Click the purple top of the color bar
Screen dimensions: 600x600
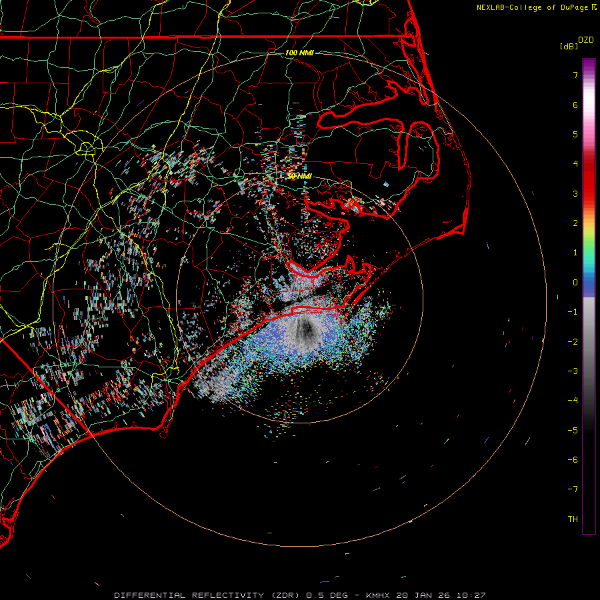coord(589,65)
